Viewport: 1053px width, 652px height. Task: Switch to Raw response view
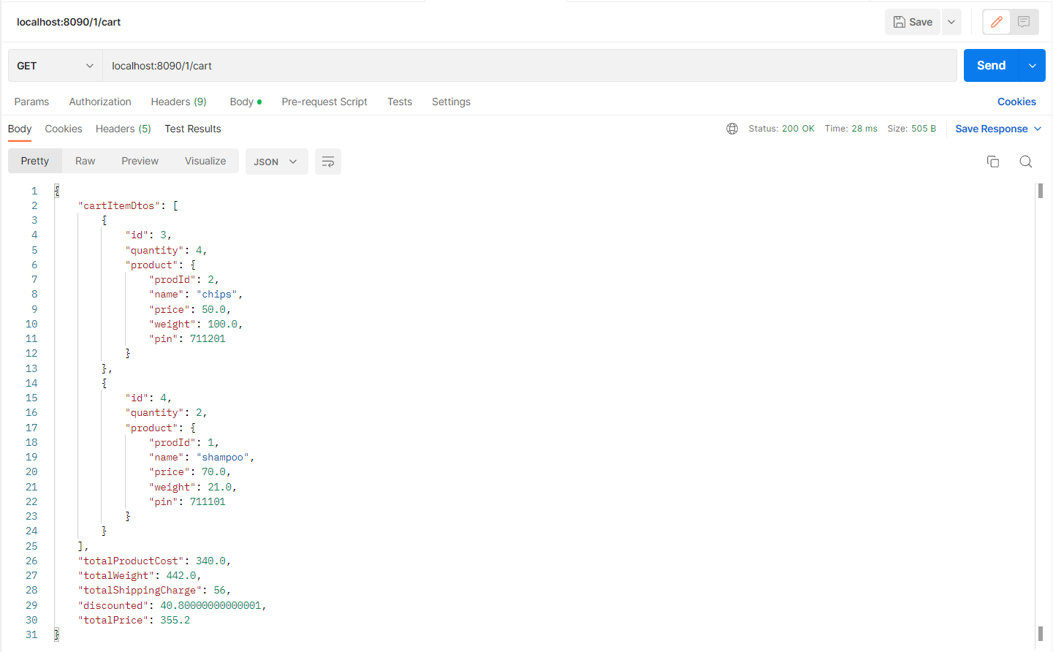[x=85, y=161]
